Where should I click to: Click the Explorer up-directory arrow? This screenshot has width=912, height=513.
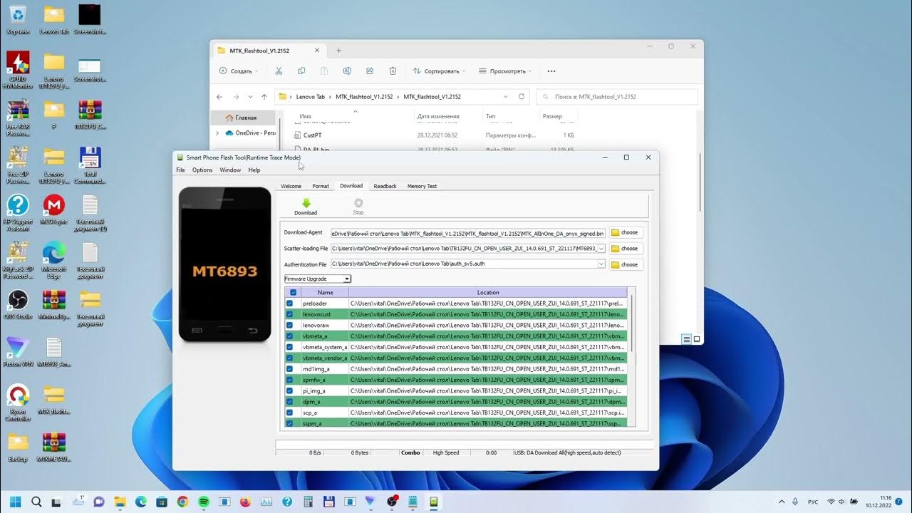pyautogui.click(x=264, y=97)
